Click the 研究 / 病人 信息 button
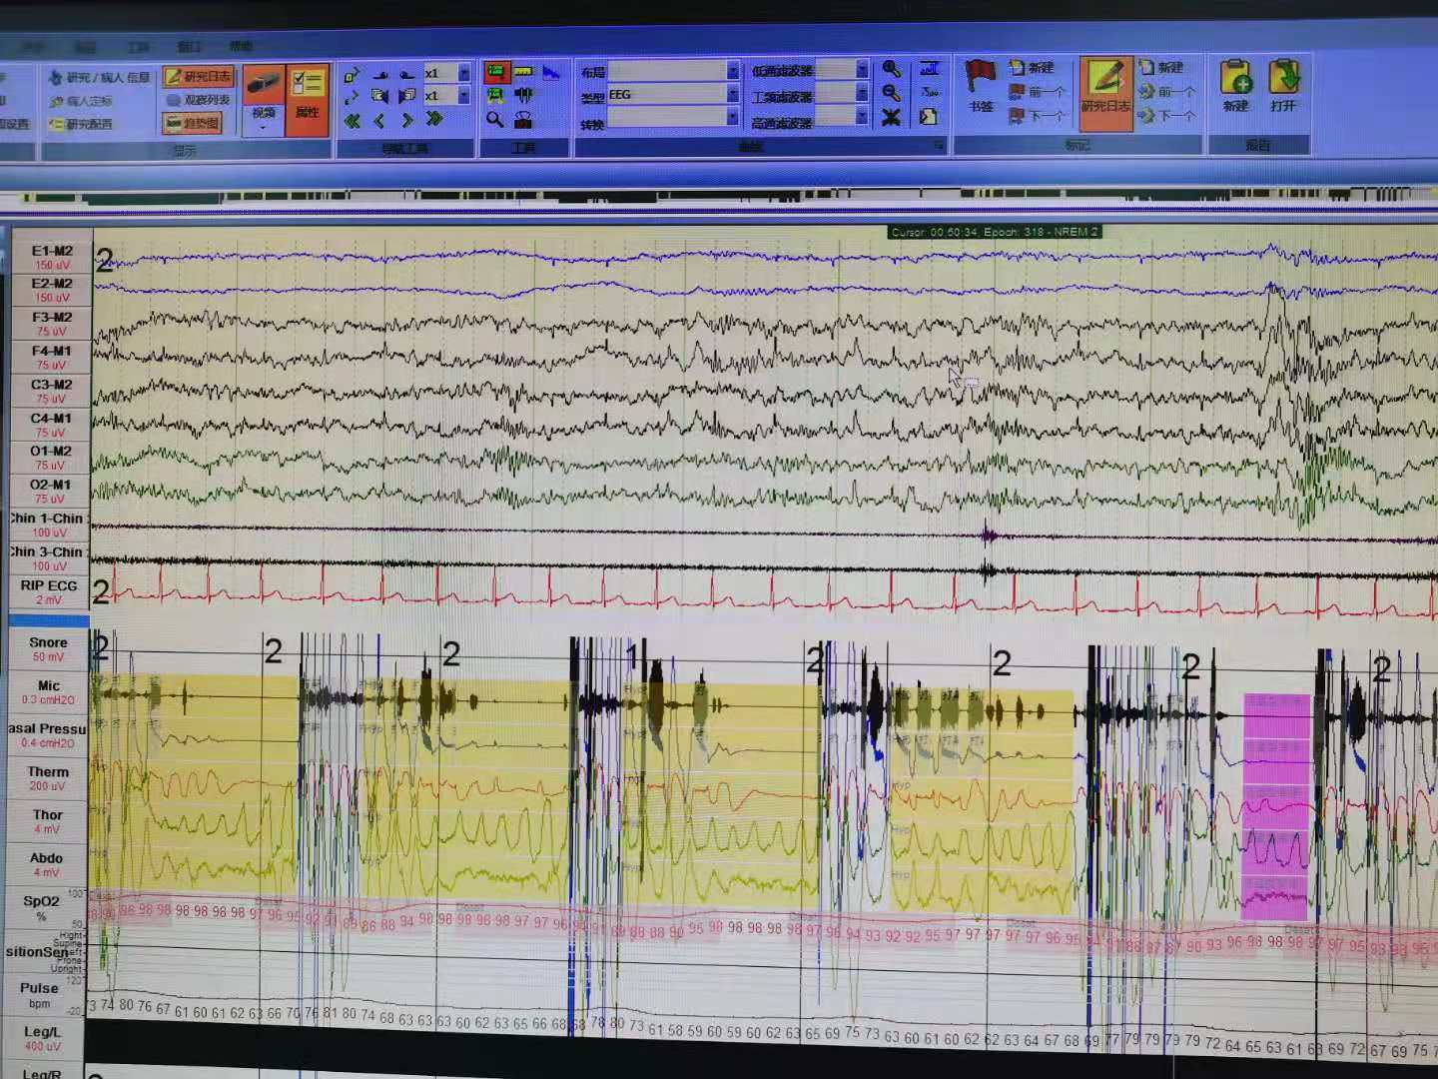Viewport: 1438px width, 1079px height. tap(100, 78)
